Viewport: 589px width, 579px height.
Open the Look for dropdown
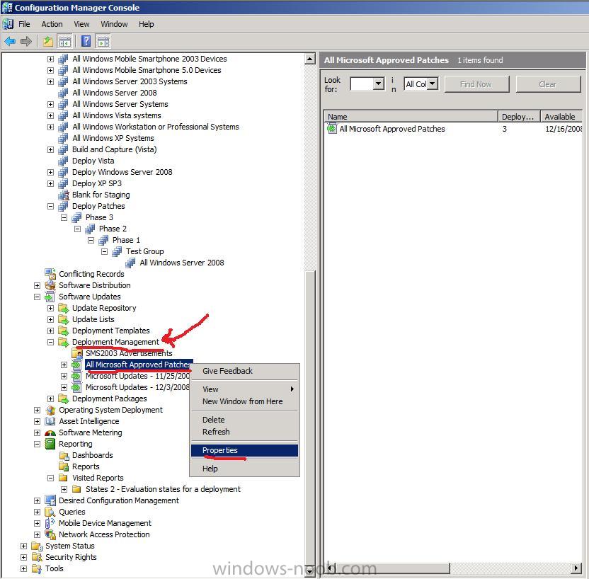pyautogui.click(x=378, y=84)
